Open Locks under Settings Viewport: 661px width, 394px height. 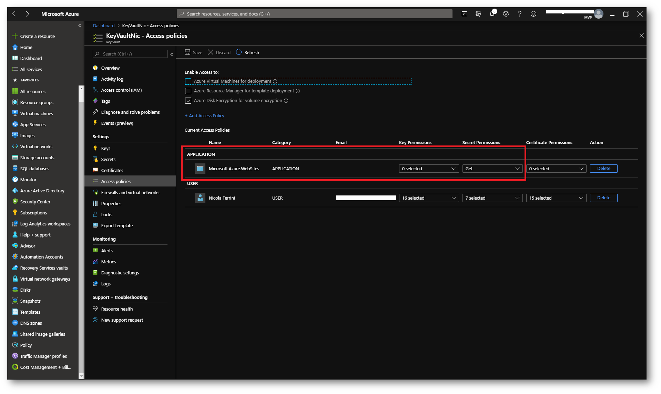tap(106, 214)
